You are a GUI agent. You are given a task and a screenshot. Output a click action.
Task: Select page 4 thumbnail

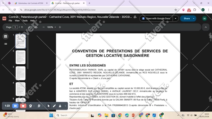tap(21, 89)
